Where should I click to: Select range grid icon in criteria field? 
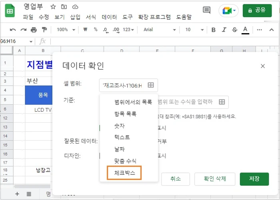[x=222, y=102]
